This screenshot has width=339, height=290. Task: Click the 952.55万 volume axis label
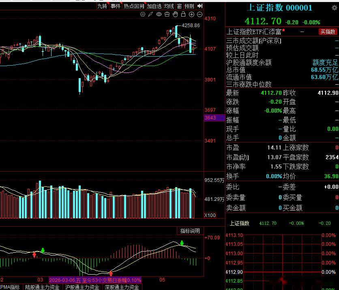click(214, 180)
